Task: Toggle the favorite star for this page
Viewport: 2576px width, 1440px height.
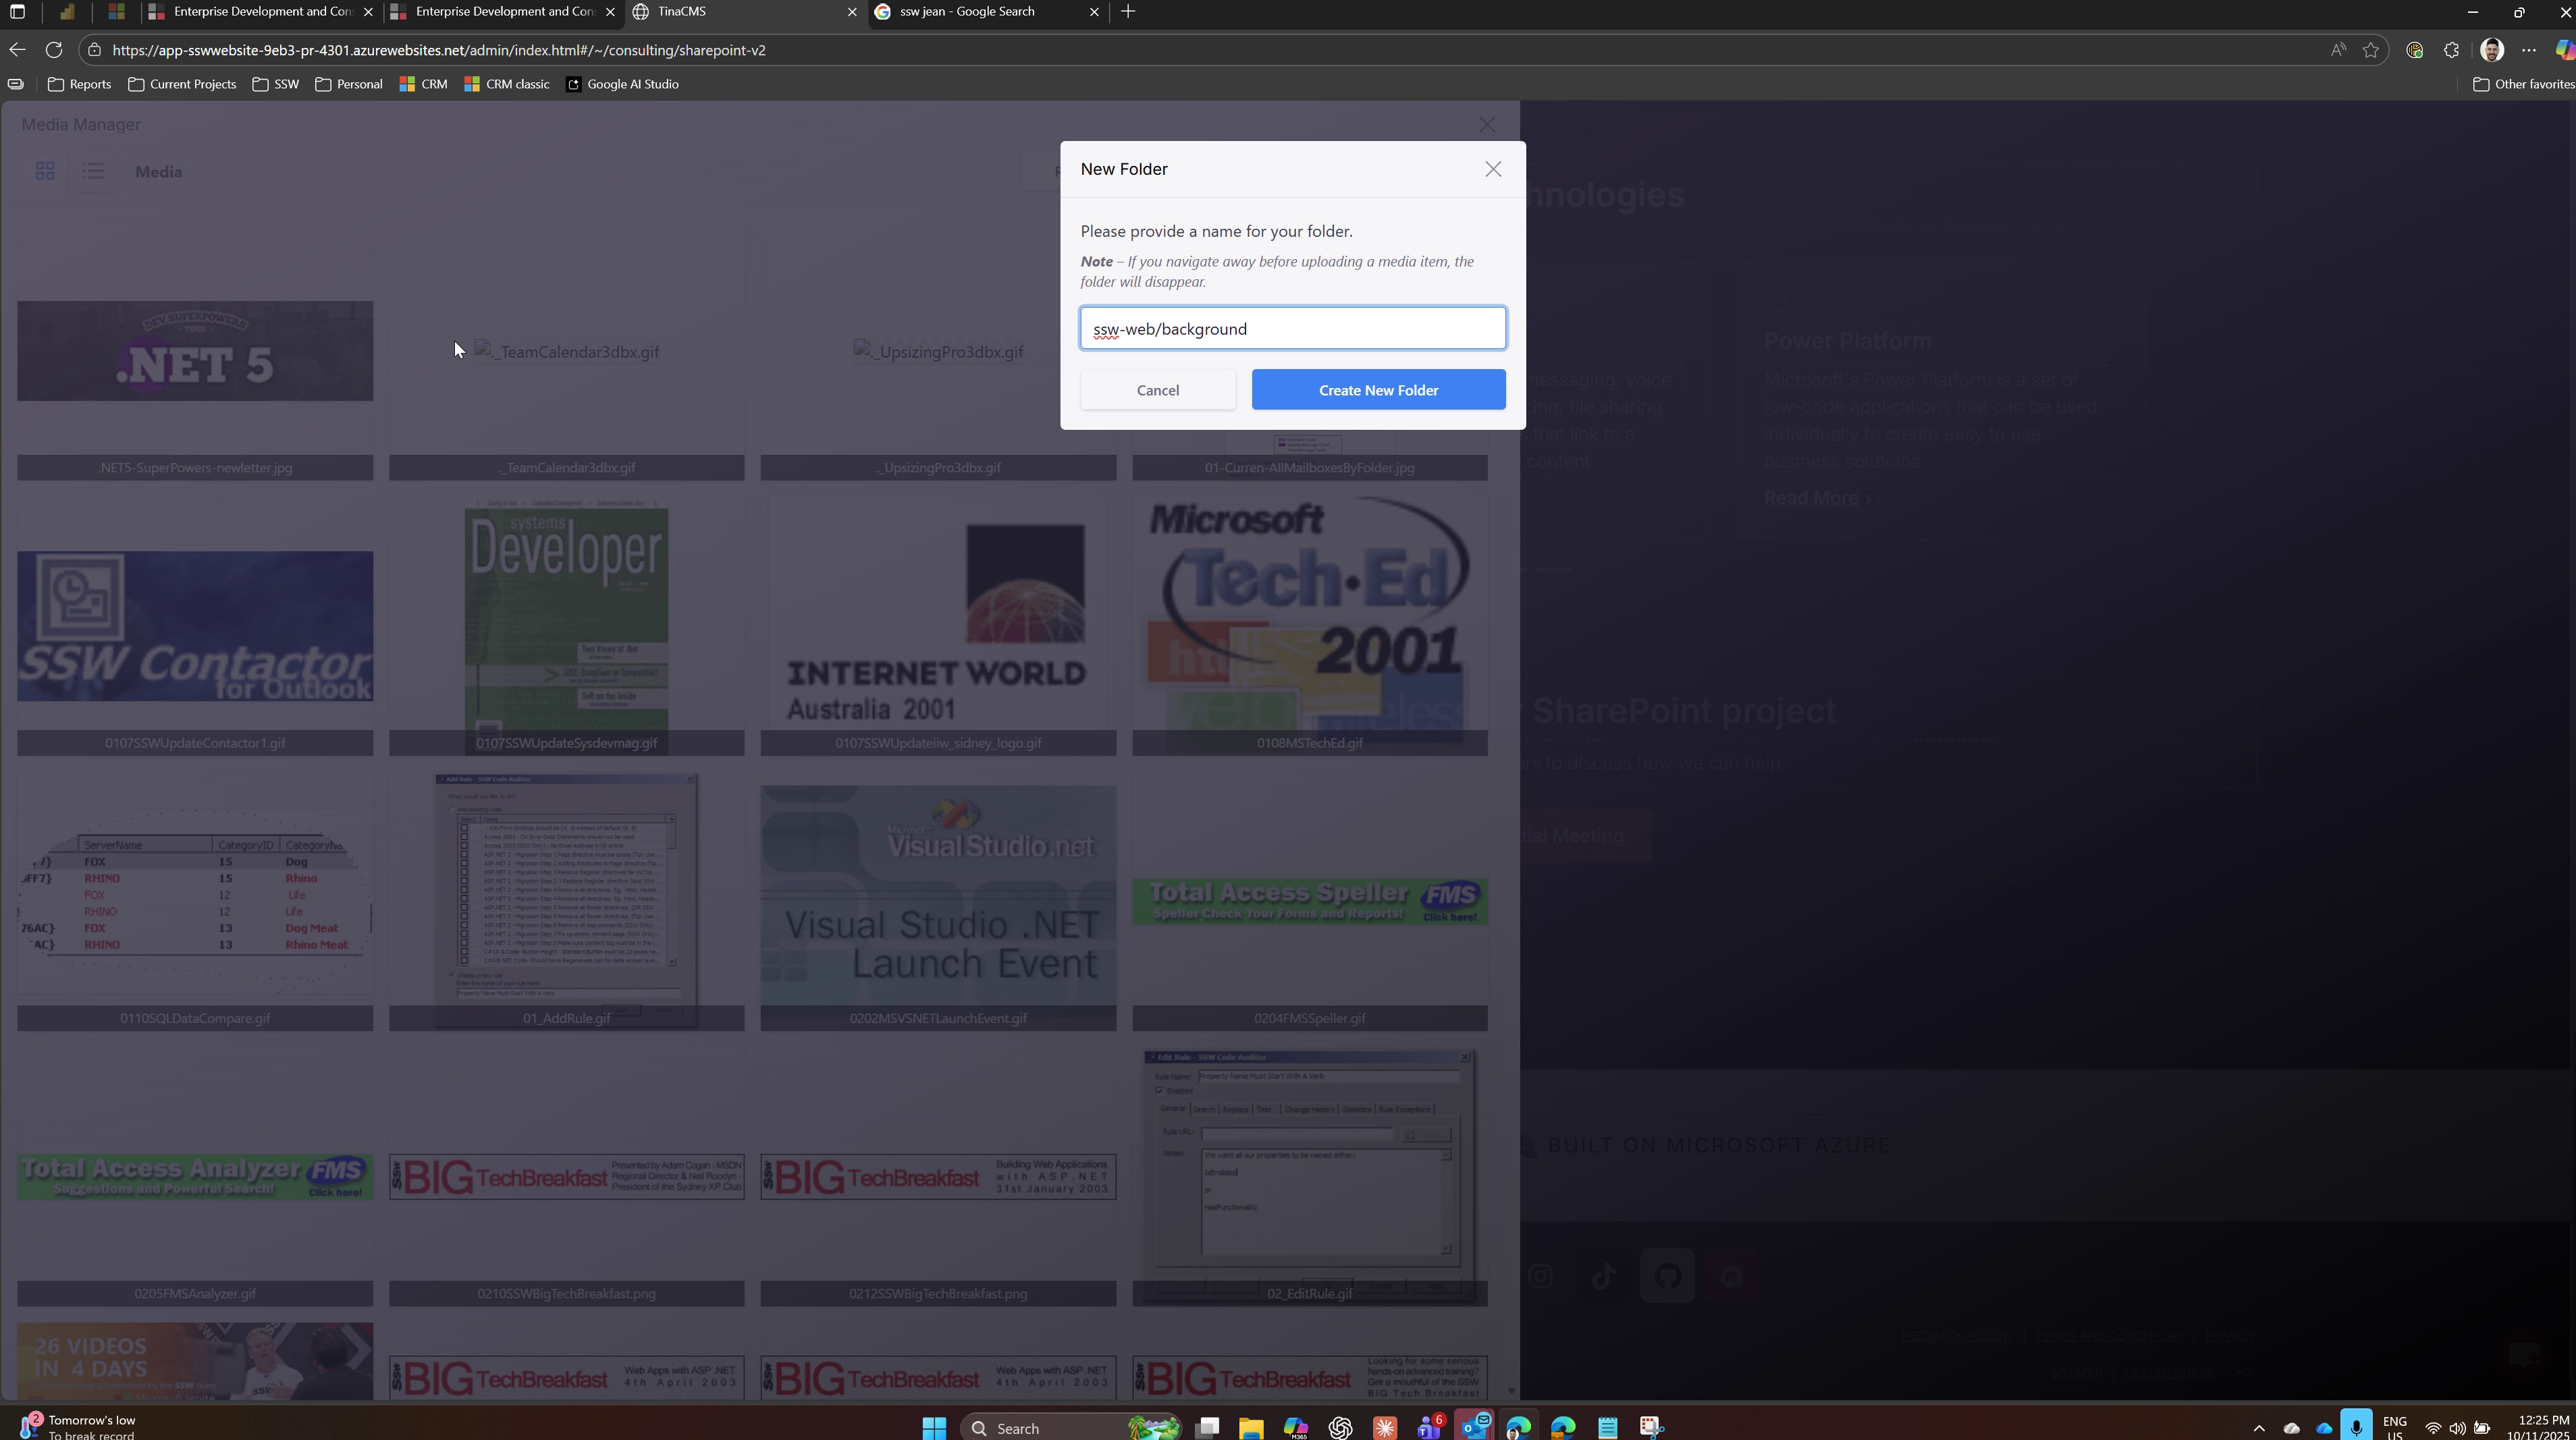Action: 2371,49
